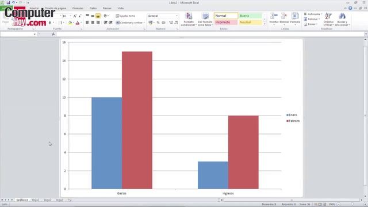
Task: Click the formula bar input
Action: click(x=210, y=34)
